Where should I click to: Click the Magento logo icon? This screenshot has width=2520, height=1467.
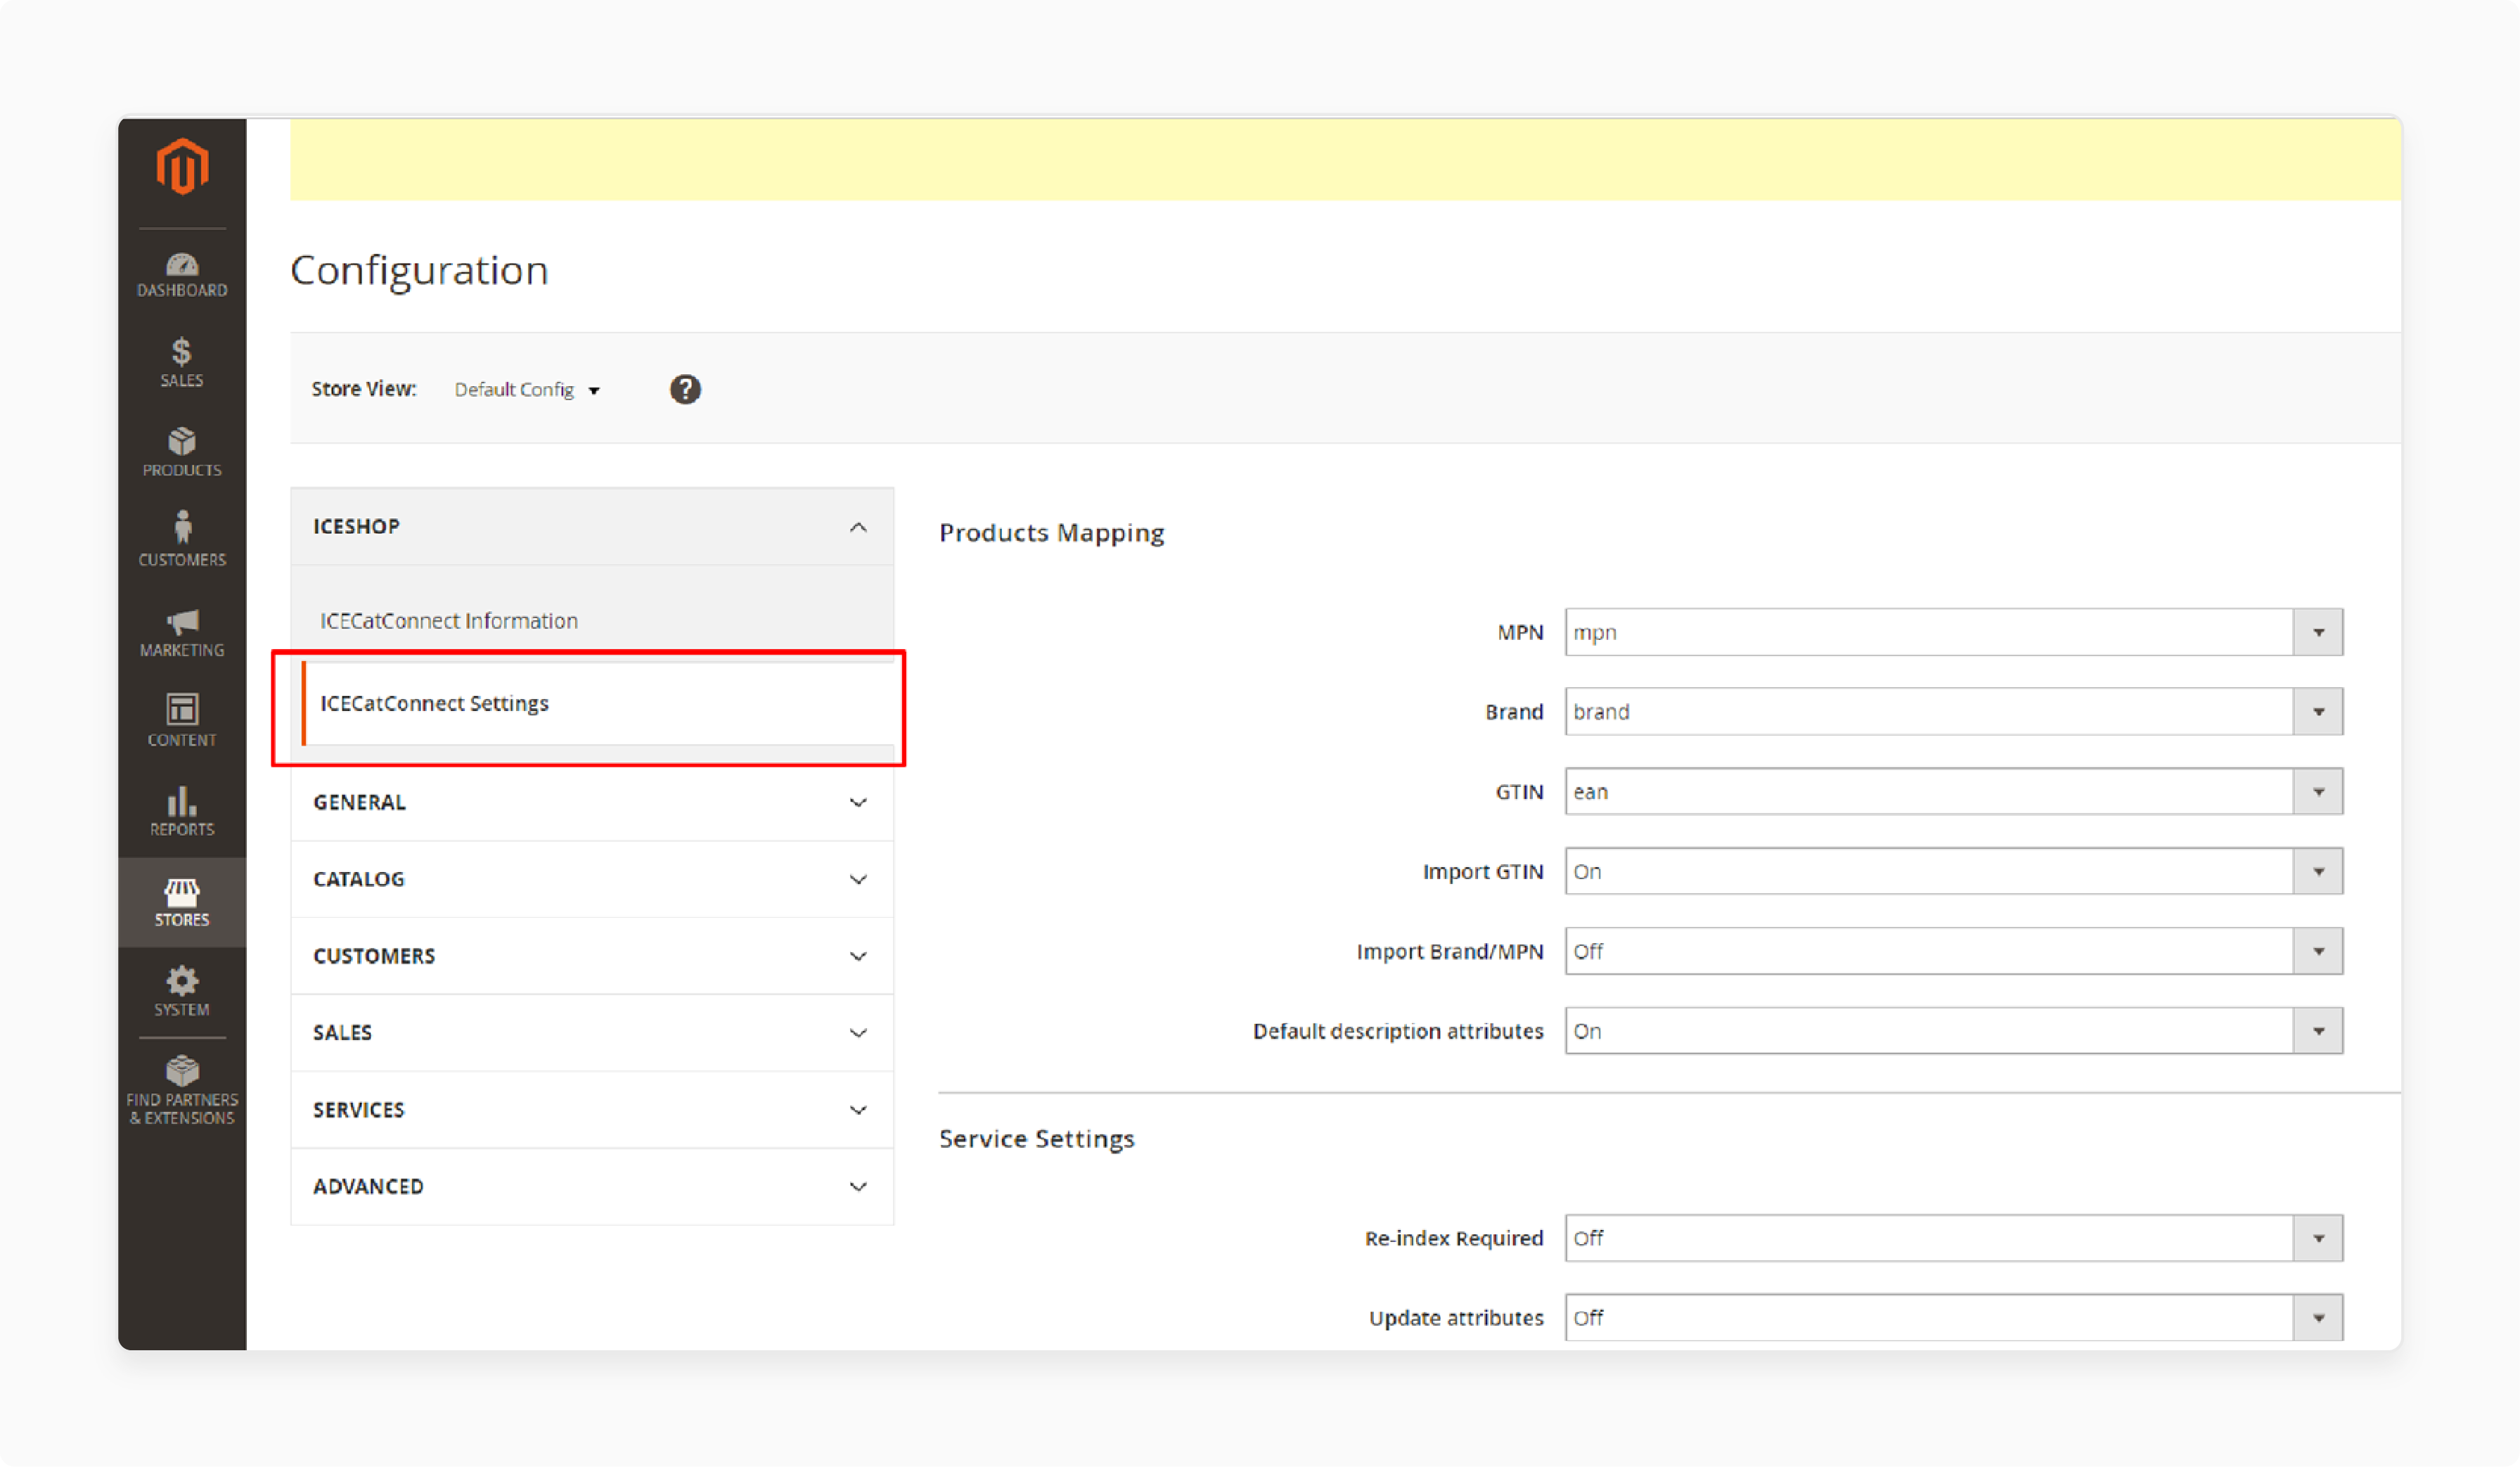coord(182,167)
